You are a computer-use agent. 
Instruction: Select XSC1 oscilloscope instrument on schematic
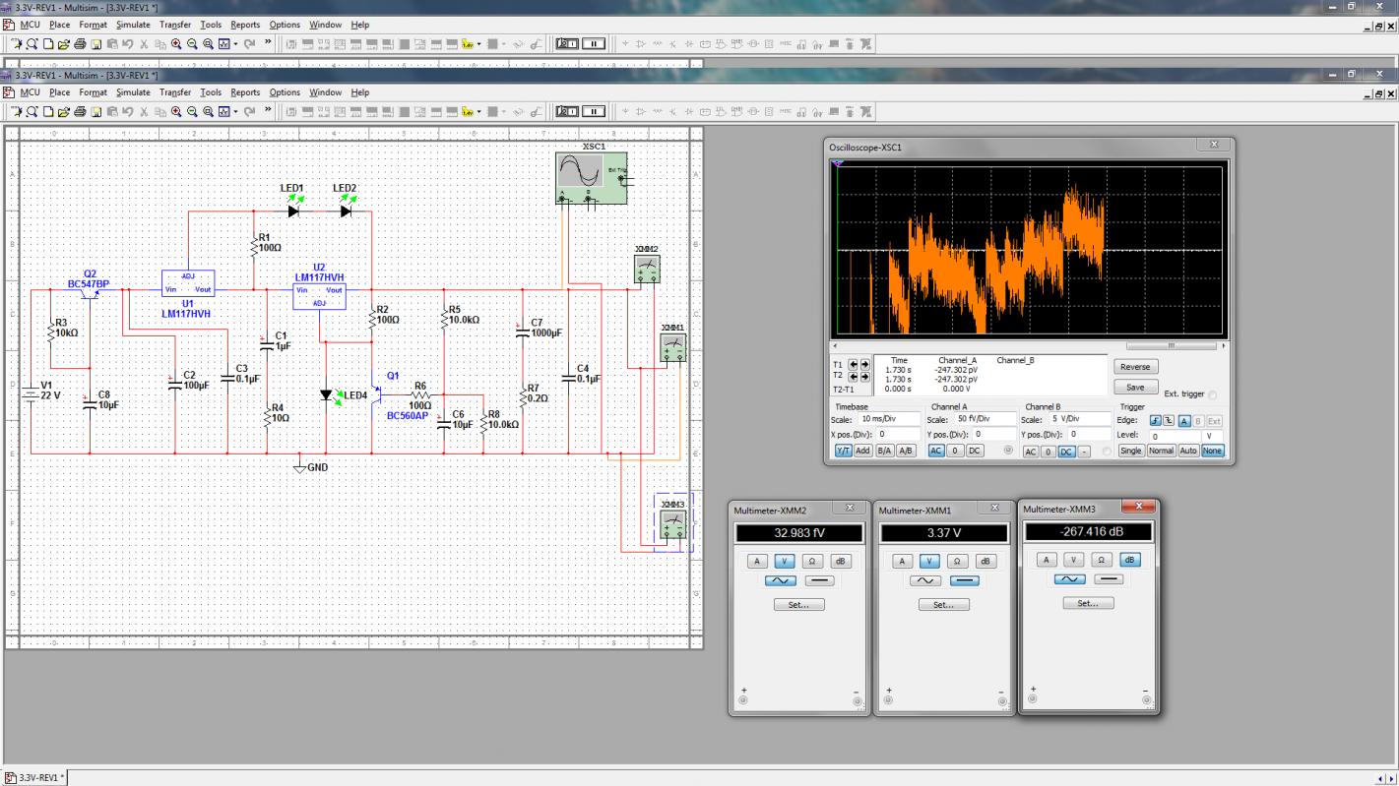592,178
